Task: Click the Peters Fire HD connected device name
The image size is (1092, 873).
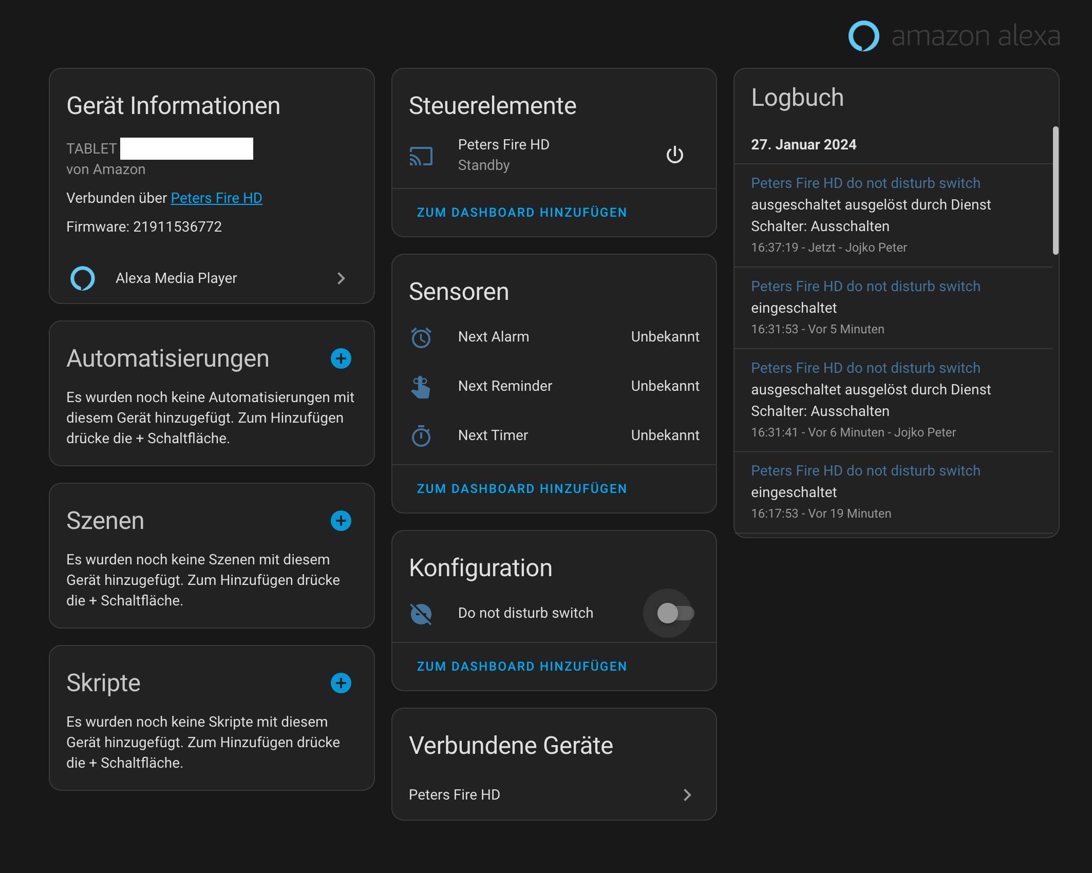Action: point(455,795)
